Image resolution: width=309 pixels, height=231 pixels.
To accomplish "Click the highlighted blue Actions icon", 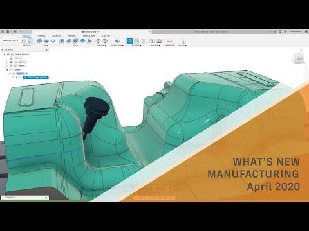I will (129, 41).
